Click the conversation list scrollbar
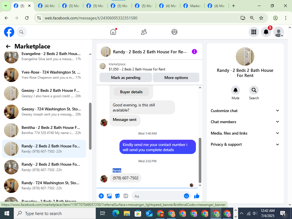292x219 pixels. [90, 126]
